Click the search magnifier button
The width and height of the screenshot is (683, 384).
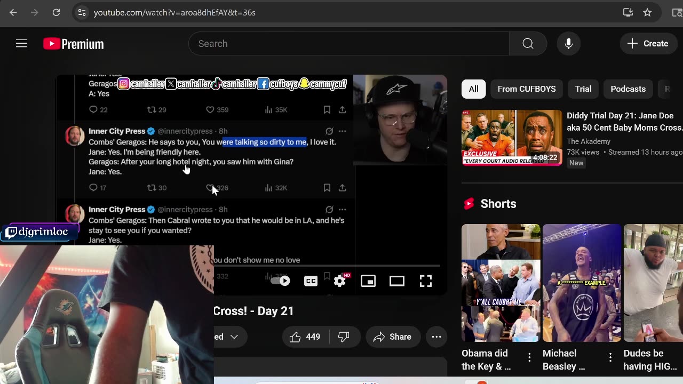coord(528,44)
